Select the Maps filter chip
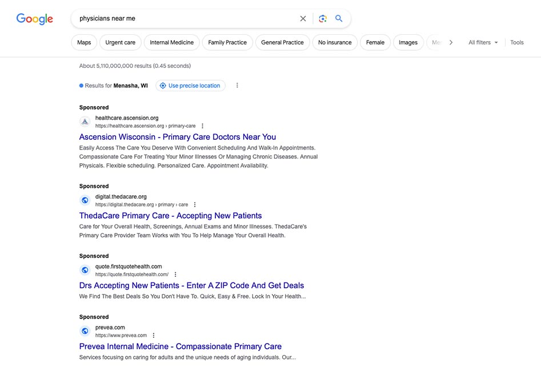The height and width of the screenshot is (379, 541). [x=84, y=42]
